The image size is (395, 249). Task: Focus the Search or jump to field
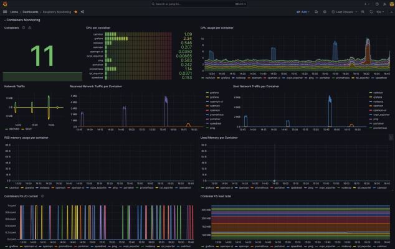[198, 4]
